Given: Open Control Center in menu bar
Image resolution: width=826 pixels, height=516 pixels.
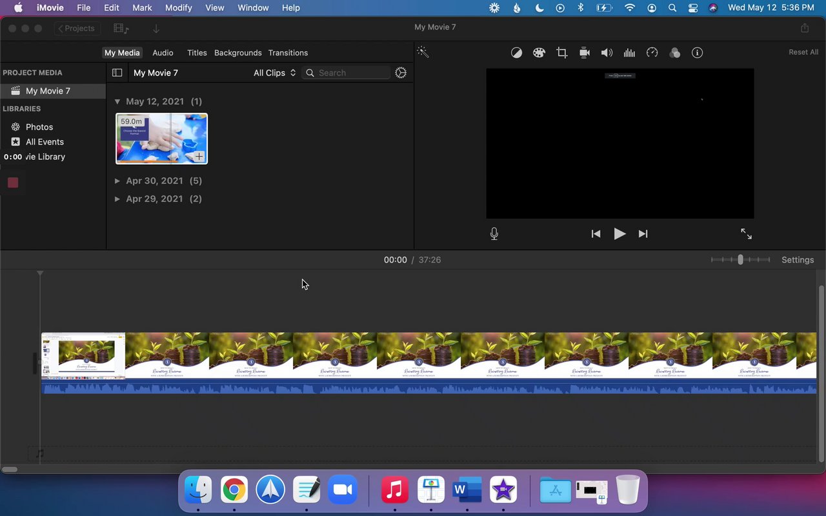Looking at the screenshot, I should click(x=693, y=8).
